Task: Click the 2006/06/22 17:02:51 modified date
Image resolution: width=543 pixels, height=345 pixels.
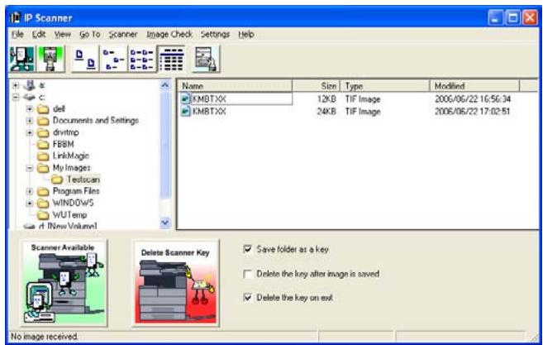Action: (473, 112)
